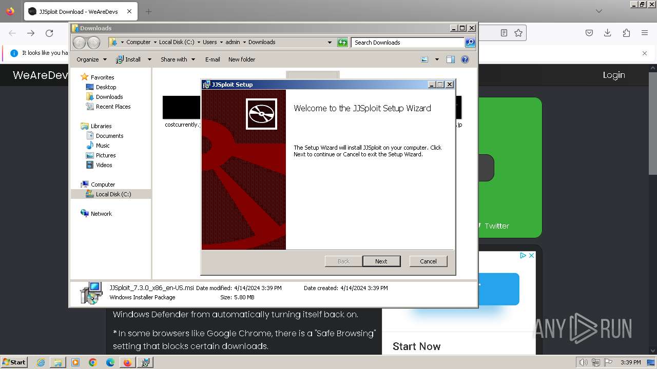Change view with the view icon
Image resolution: width=657 pixels, height=369 pixels.
click(424, 59)
